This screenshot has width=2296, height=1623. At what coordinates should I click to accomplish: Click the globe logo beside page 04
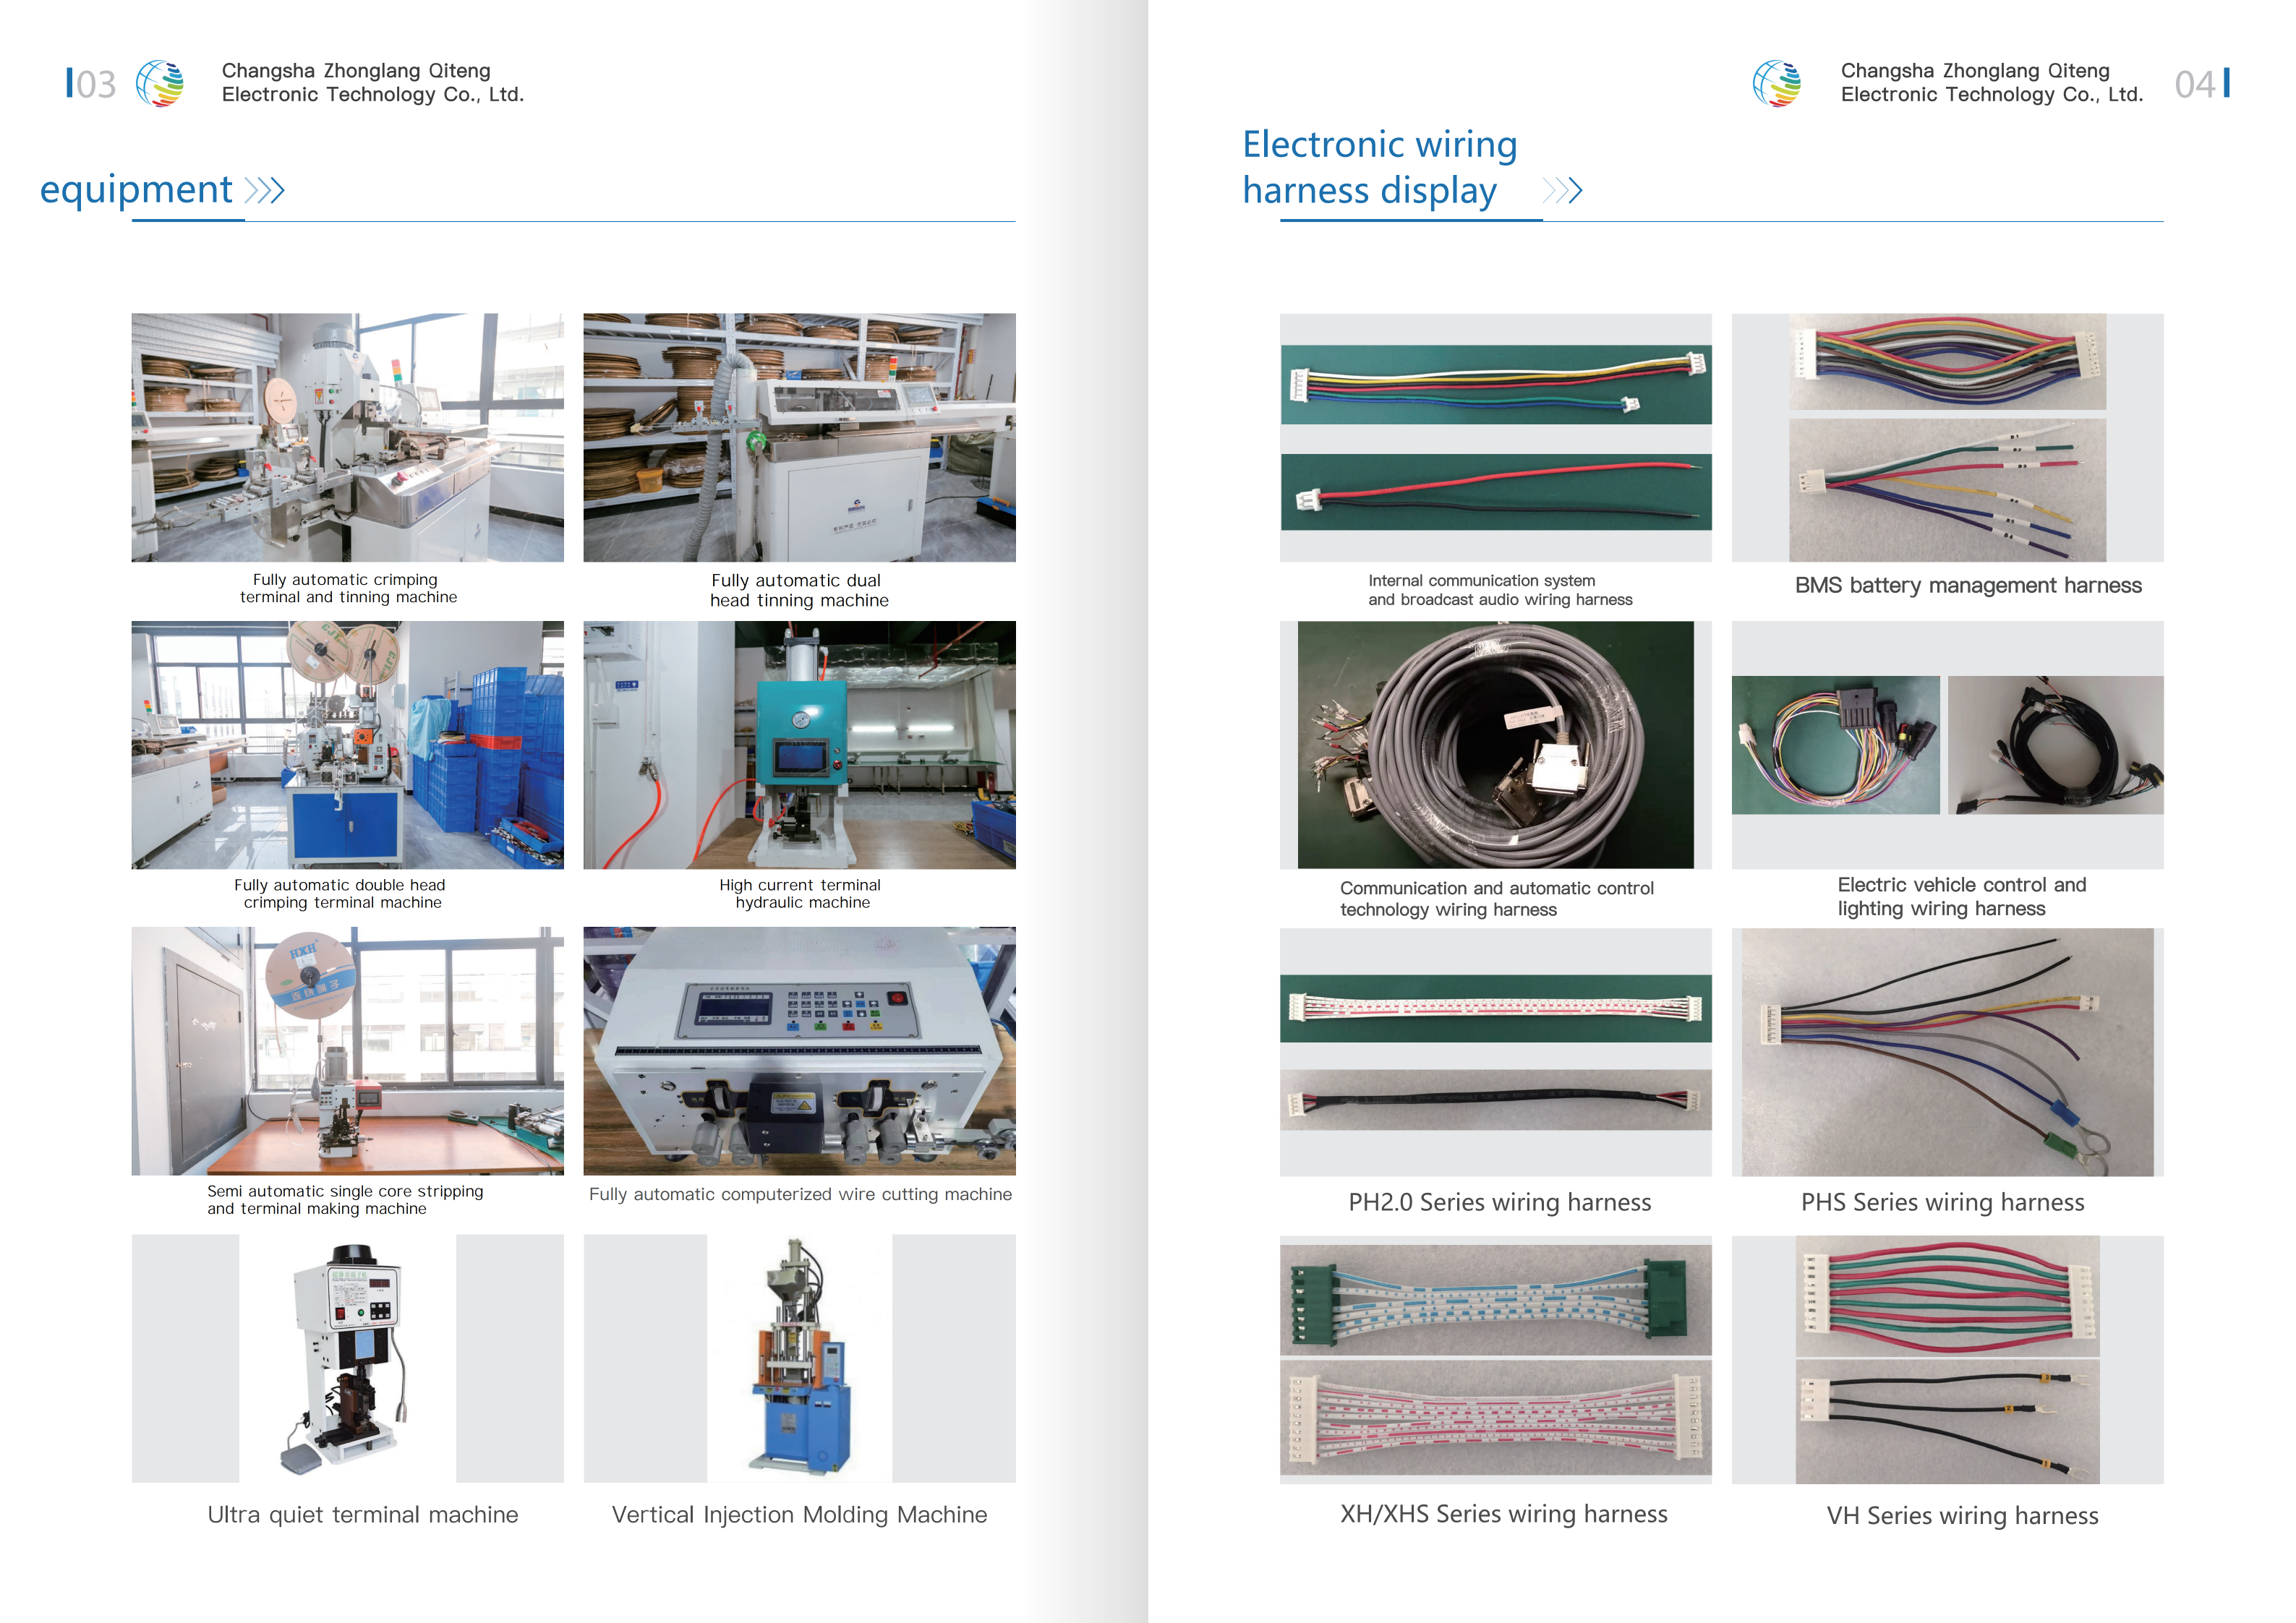[1777, 83]
